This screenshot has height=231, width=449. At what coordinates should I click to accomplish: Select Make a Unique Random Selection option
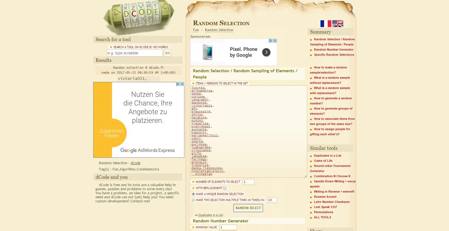click(193, 194)
